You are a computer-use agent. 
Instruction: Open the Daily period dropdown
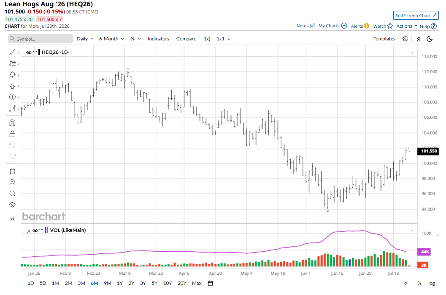(85, 39)
